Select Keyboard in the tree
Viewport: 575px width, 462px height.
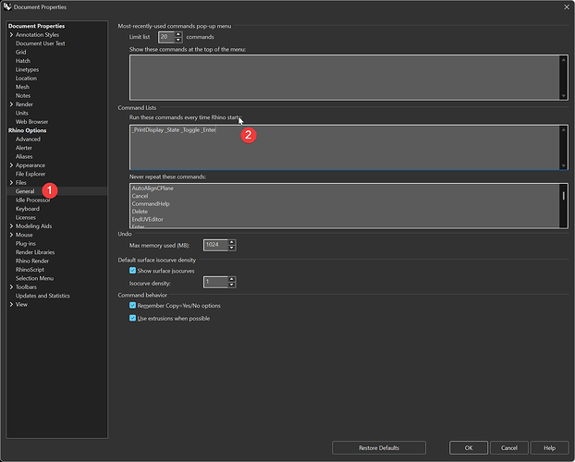(27, 209)
